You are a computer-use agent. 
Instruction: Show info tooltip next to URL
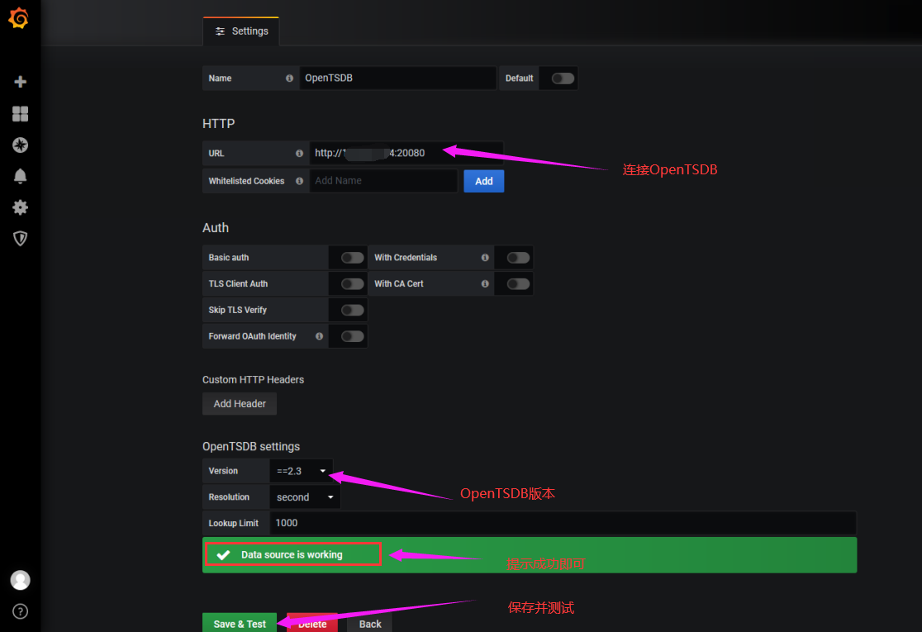click(x=299, y=154)
